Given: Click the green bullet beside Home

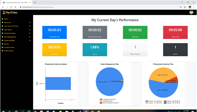Looking at the screenshot, I should (x=2, y=19).
